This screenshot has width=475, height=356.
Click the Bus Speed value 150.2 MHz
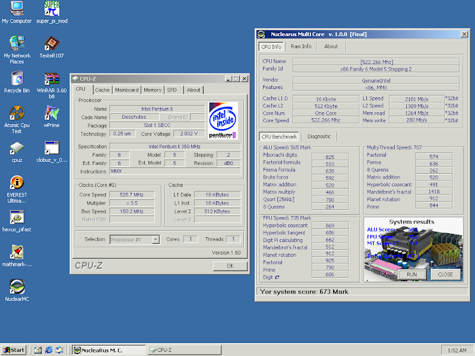[132, 211]
